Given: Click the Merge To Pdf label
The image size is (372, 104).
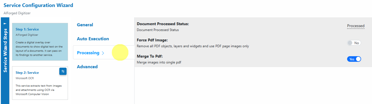Looking at the screenshot, I should click(150, 56).
